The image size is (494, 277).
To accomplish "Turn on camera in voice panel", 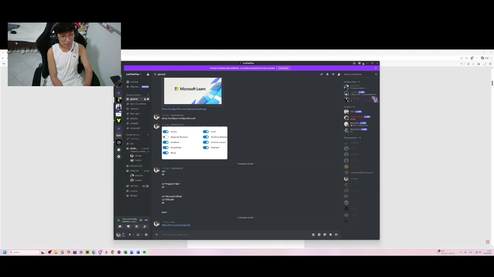I will [x=120, y=227].
